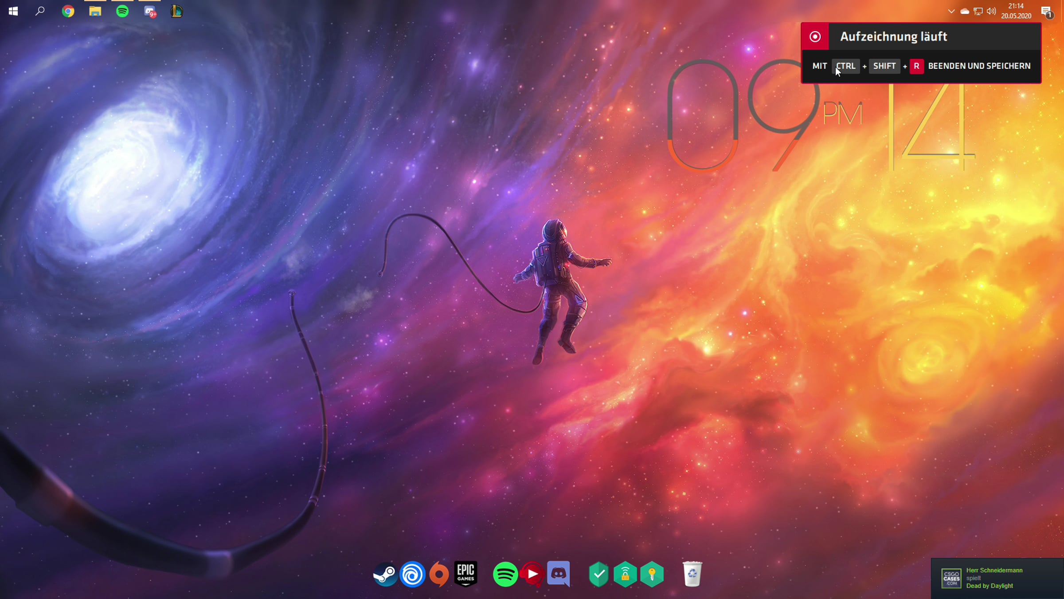Click "Dead by Daylight" in the friend notification
This screenshot has width=1064, height=599.
(x=990, y=586)
